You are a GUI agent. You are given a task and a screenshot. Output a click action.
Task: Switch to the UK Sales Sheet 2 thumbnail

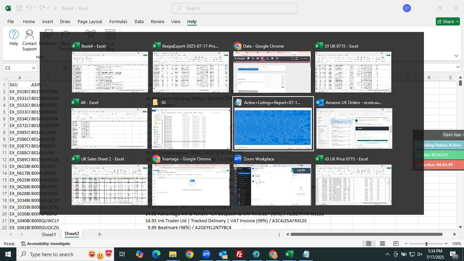coord(110,185)
